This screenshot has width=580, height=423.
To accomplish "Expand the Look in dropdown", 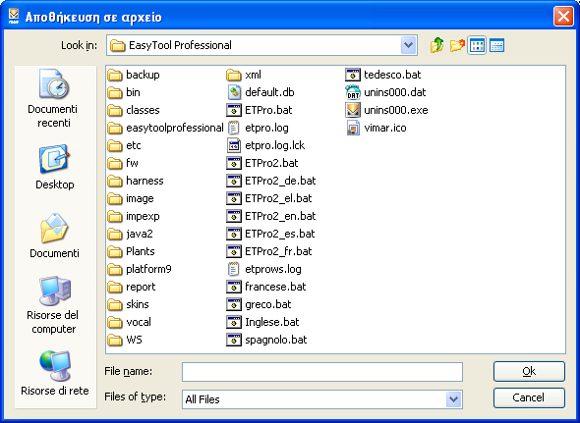I will 408,45.
